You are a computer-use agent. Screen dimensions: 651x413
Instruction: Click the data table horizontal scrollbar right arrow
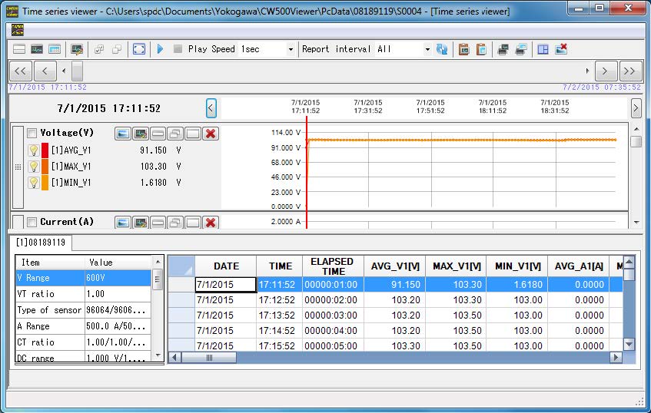pos(616,358)
